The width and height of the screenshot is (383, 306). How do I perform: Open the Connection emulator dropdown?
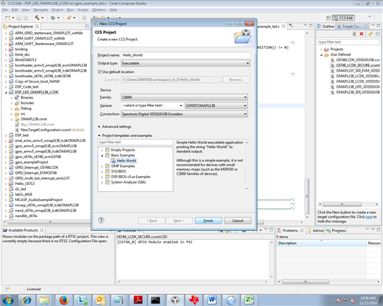coord(185,114)
